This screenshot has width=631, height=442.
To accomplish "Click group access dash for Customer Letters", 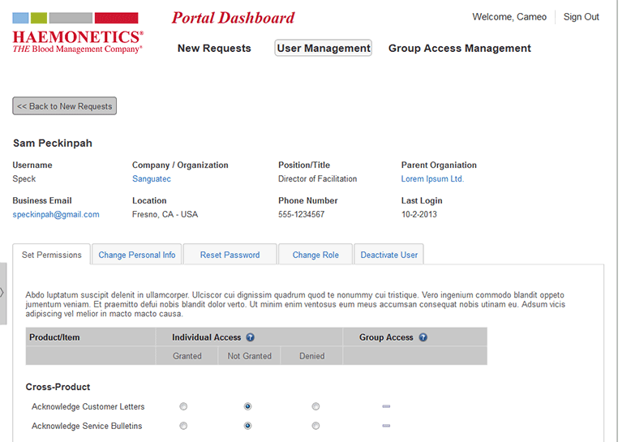I will point(386,406).
